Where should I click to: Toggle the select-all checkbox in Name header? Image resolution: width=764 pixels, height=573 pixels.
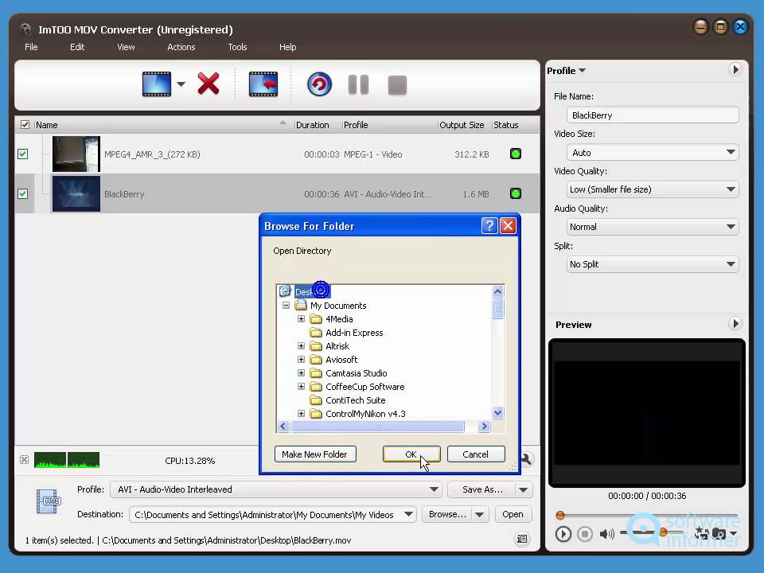25,125
